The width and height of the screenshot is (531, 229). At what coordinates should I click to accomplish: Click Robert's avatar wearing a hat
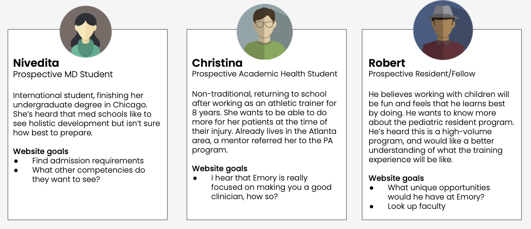pyautogui.click(x=443, y=30)
